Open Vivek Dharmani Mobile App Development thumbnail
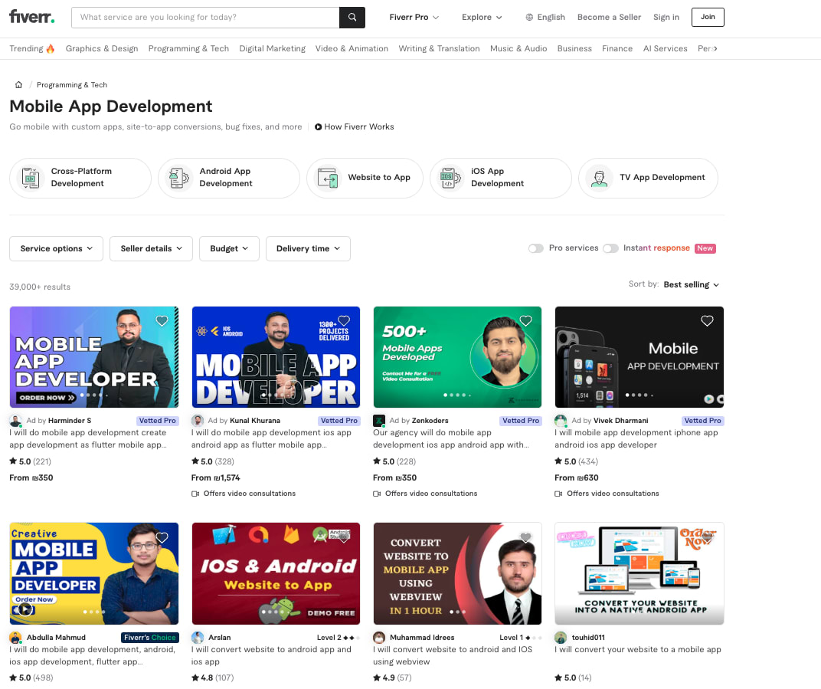Viewport: 821px width, 689px height. click(639, 357)
